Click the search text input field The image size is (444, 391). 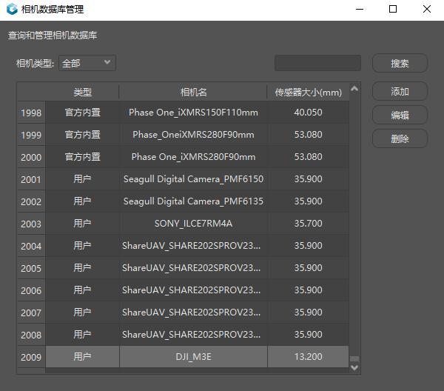(317, 63)
